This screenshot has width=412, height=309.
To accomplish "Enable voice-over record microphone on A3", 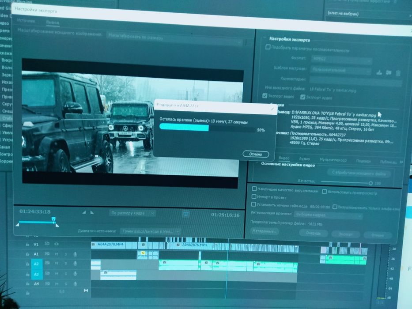I will tap(75, 274).
